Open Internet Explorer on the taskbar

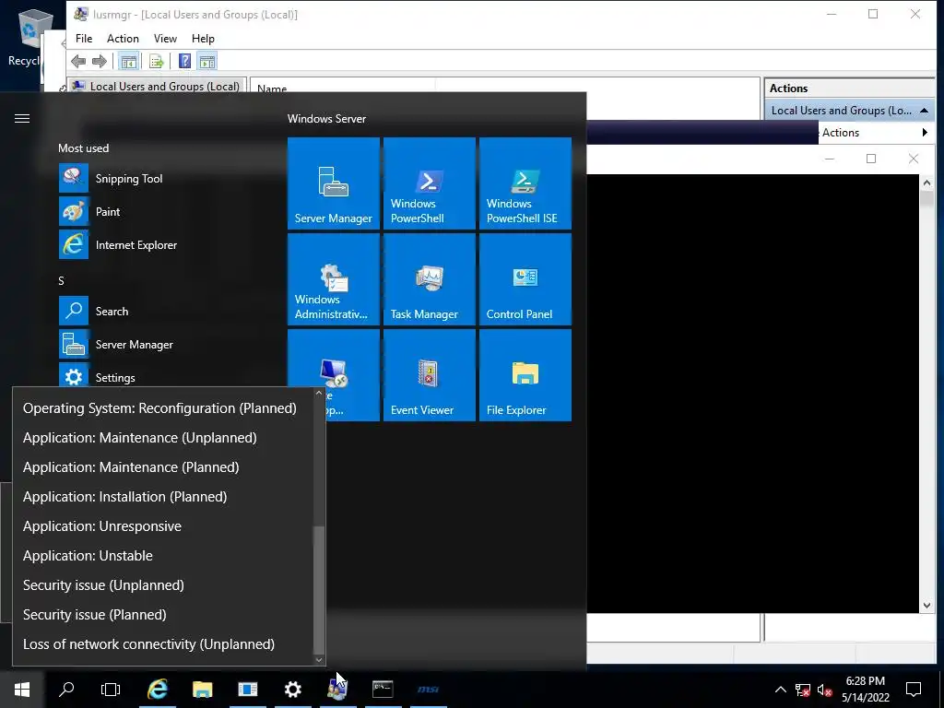click(157, 690)
